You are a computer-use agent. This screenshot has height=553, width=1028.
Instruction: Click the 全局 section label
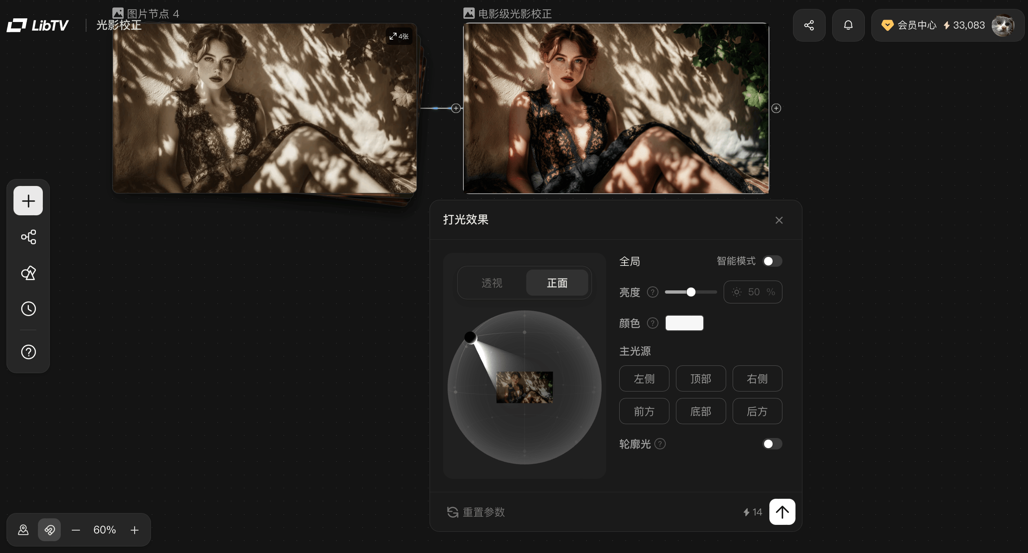click(x=630, y=261)
